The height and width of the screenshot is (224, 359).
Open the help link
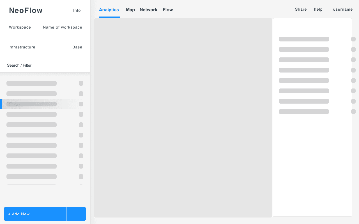point(318,9)
